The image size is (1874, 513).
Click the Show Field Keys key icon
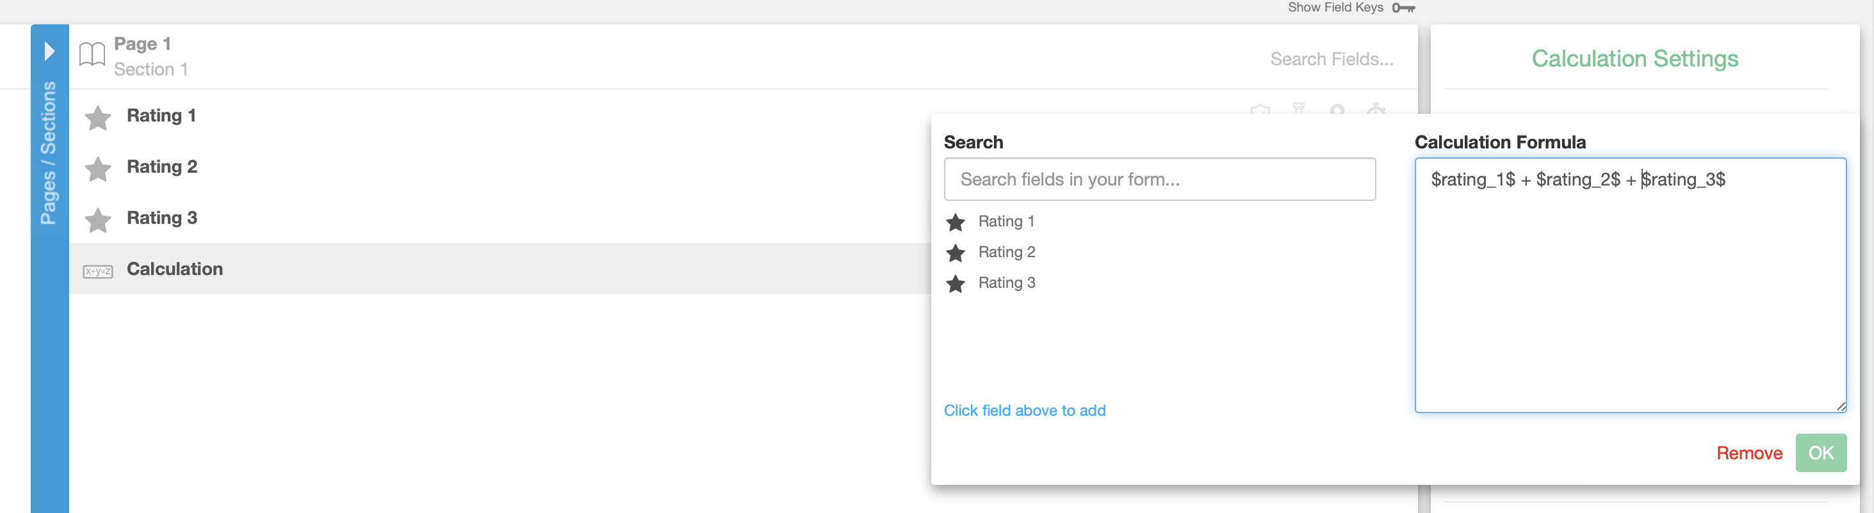click(x=1403, y=8)
